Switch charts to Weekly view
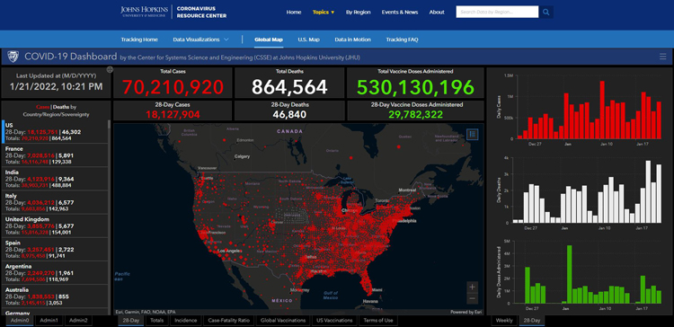The width and height of the screenshot is (674, 327). coord(504,321)
